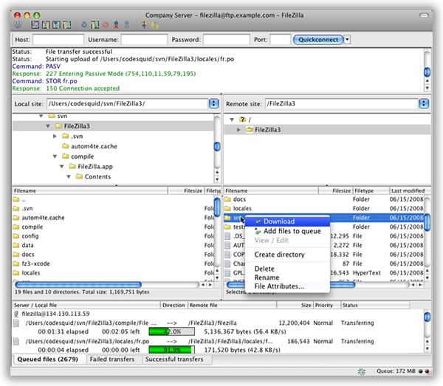Expand the .svn folder in local tree
The height and width of the screenshot is (386, 443).
(x=55, y=136)
